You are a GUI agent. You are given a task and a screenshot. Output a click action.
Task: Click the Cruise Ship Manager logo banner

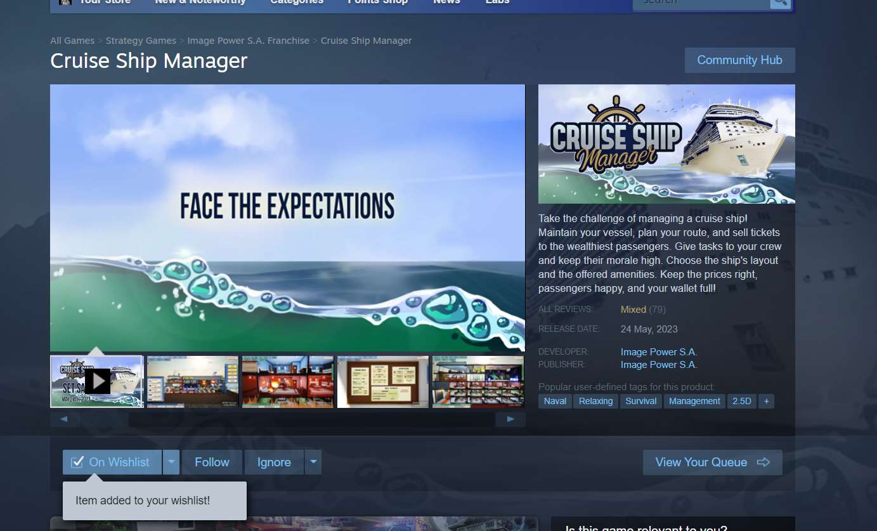click(x=666, y=144)
